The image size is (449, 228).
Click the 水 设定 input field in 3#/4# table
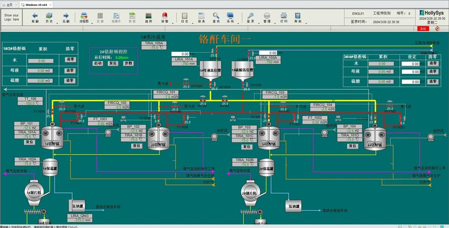pos(410,64)
